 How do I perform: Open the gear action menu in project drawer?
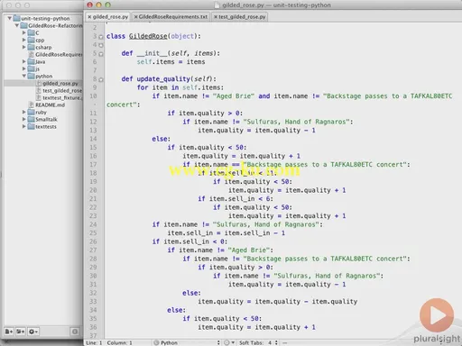[33, 332]
